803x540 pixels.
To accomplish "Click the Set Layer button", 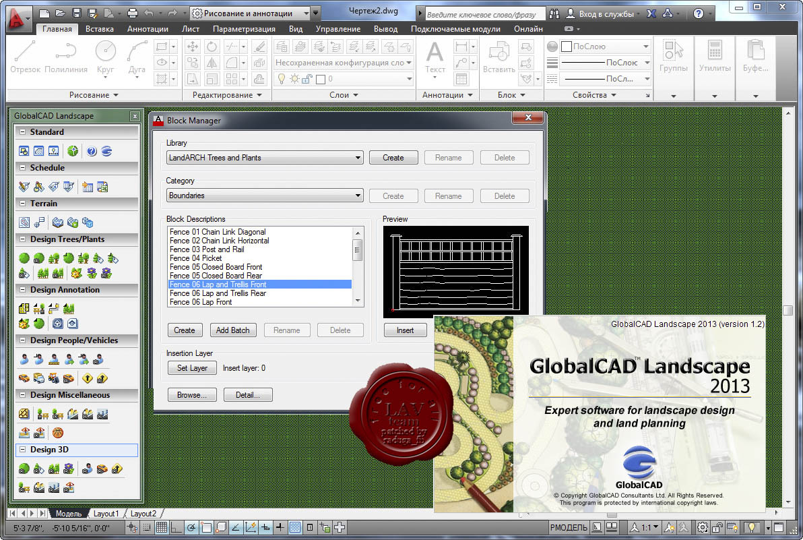I will (192, 368).
